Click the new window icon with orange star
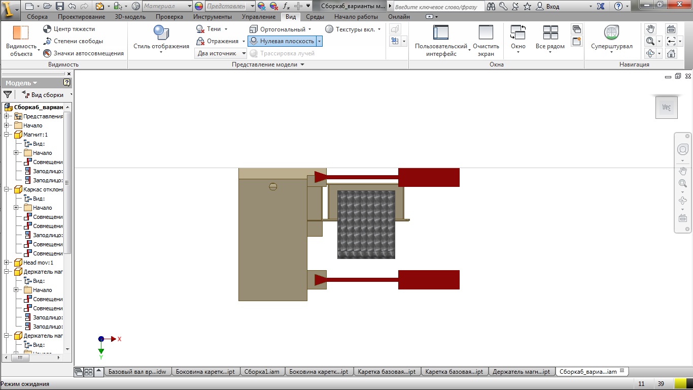This screenshot has height=390, width=693. (x=577, y=42)
